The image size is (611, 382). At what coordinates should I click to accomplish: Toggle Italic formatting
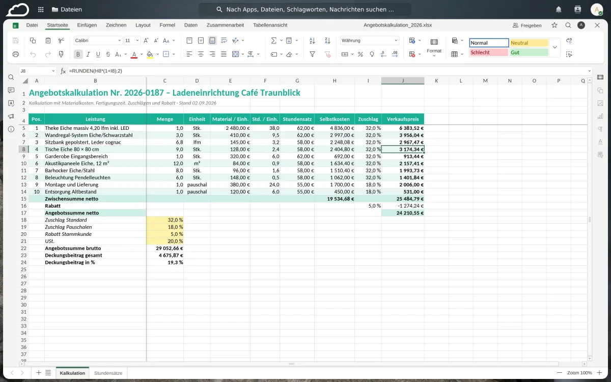88,54
